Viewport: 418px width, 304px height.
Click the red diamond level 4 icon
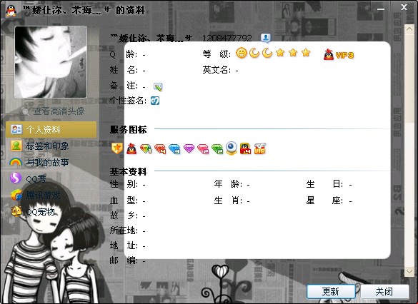click(x=160, y=149)
